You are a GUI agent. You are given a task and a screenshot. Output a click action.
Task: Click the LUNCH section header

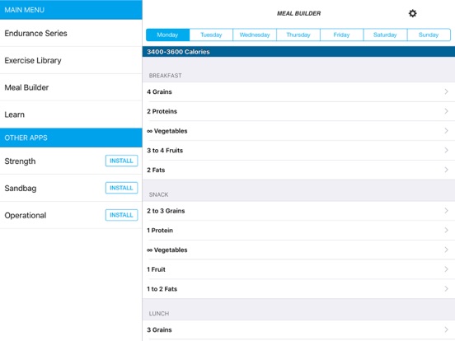pyautogui.click(x=159, y=314)
